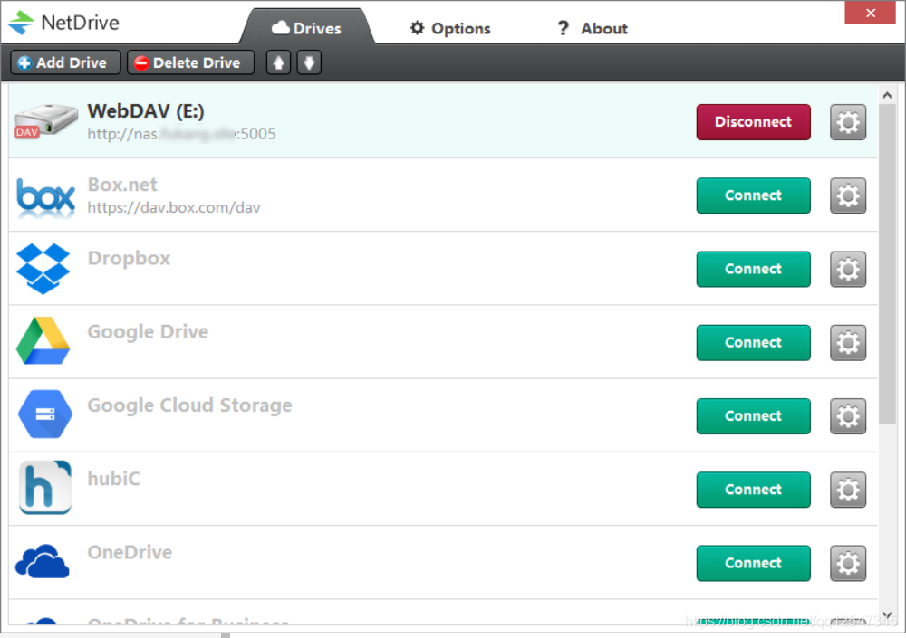Open settings gear for Google Drive
906x638 pixels.
[848, 342]
